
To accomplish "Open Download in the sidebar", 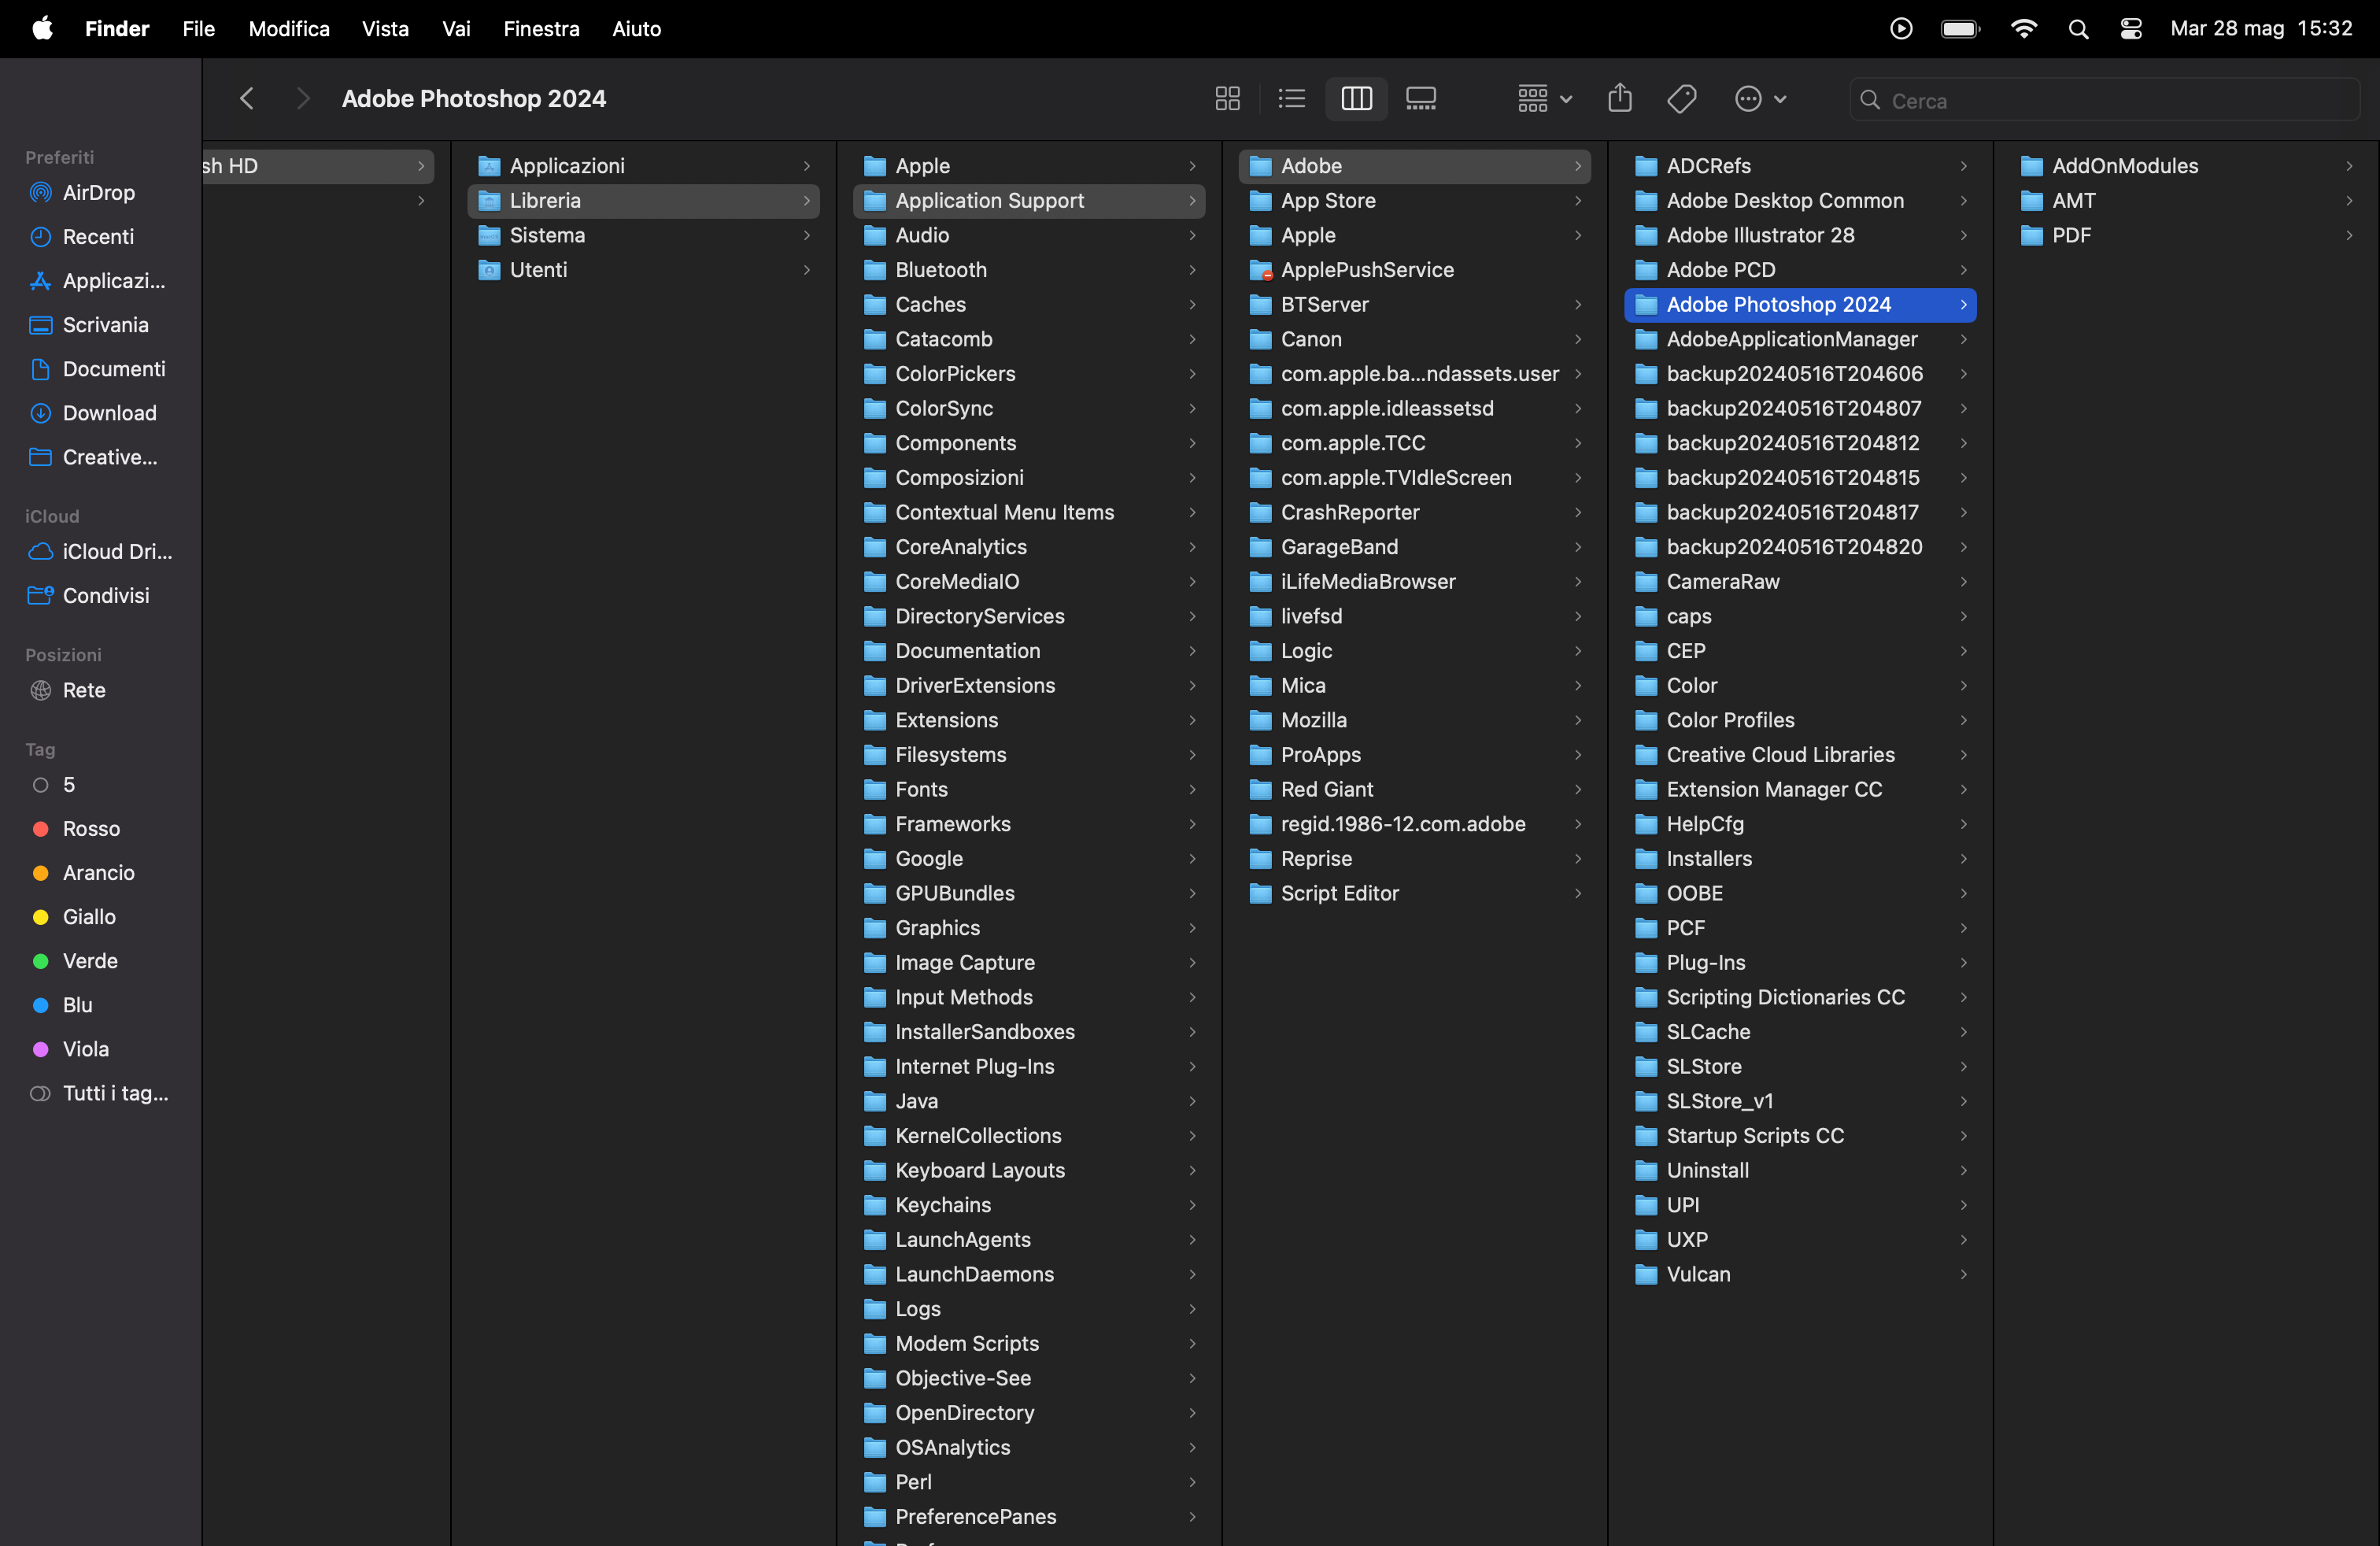I will 98,413.
